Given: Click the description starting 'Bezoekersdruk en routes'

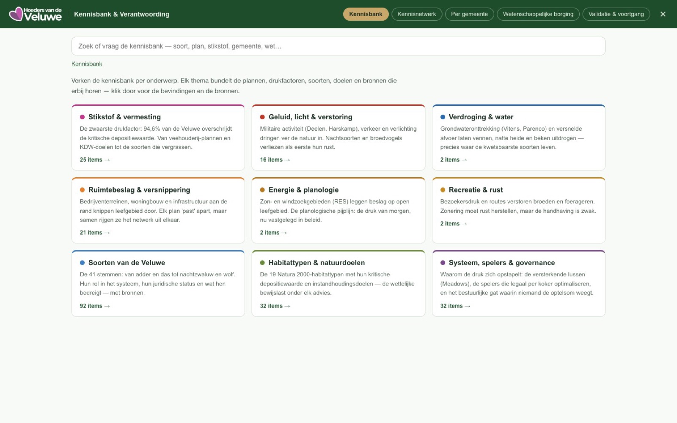Looking at the screenshot, I should (518, 206).
